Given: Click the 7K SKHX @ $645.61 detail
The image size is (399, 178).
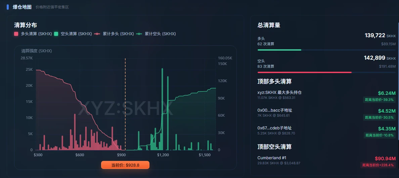Looking at the screenshot, I should (x=273, y=116).
